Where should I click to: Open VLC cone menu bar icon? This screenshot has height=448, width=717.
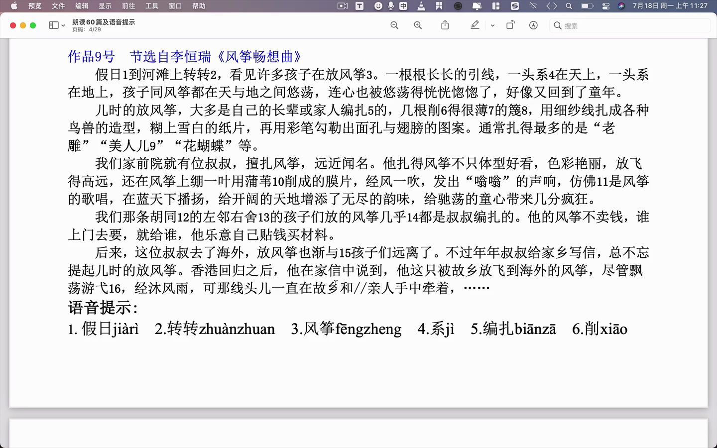coord(421,6)
